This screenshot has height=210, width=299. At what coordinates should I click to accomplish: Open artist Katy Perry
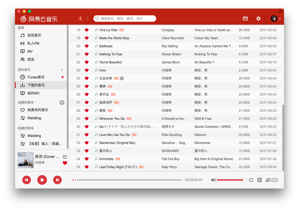(169, 167)
